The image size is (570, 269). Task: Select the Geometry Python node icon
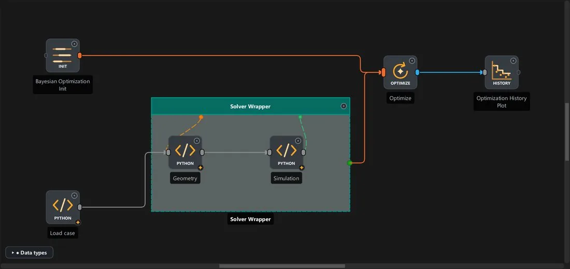click(x=185, y=153)
